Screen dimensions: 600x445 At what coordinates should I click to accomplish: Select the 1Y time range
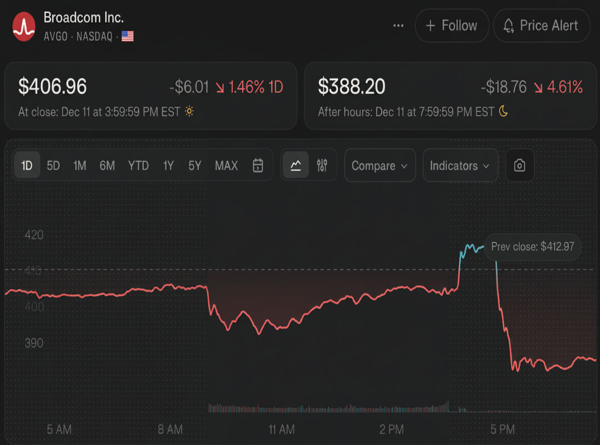point(168,165)
